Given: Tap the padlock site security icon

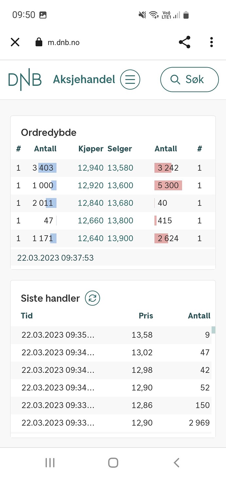Looking at the screenshot, I should click(x=39, y=42).
